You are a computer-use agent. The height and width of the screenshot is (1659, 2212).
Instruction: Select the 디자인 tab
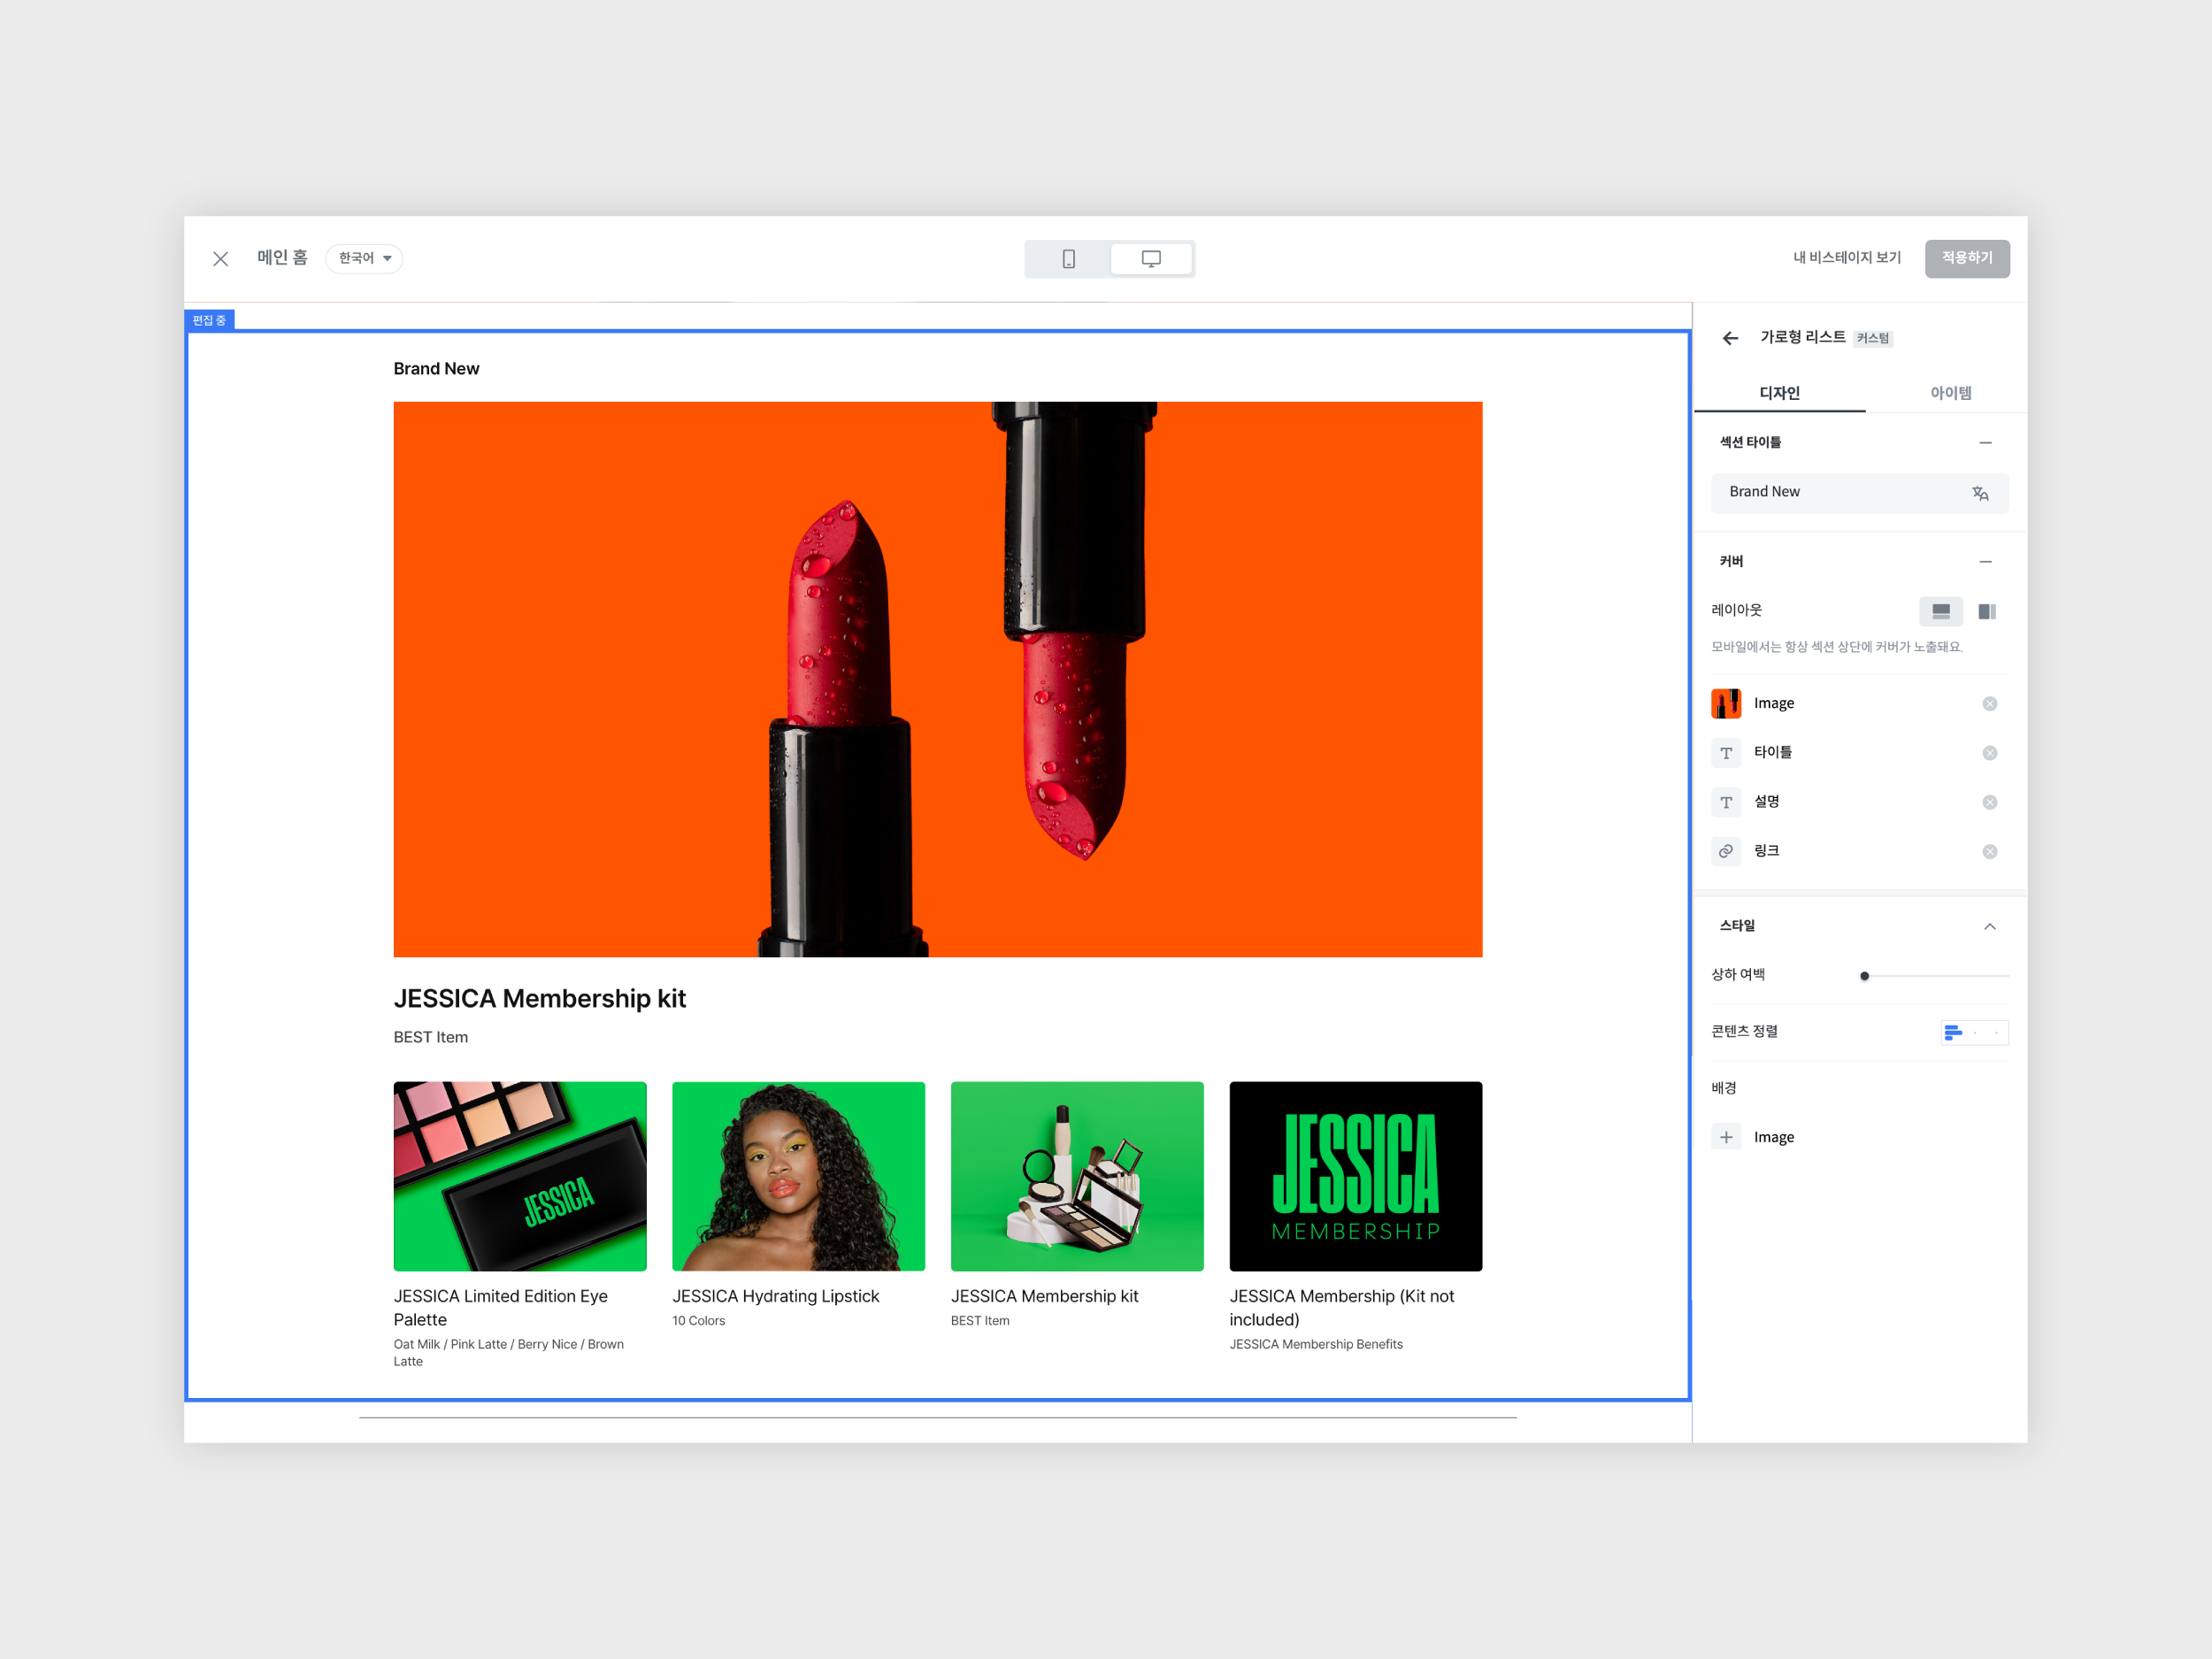coord(1779,393)
